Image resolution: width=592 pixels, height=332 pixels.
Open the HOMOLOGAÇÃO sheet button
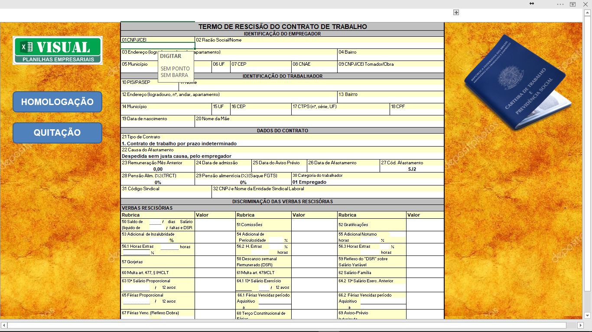[x=57, y=102]
